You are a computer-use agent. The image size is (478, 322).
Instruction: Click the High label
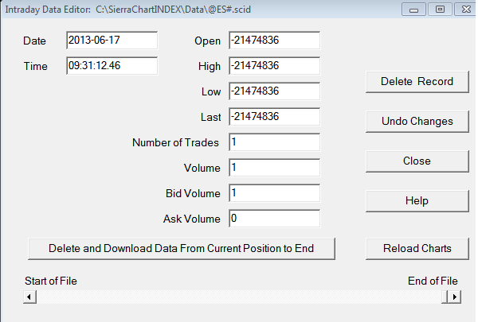(209, 66)
